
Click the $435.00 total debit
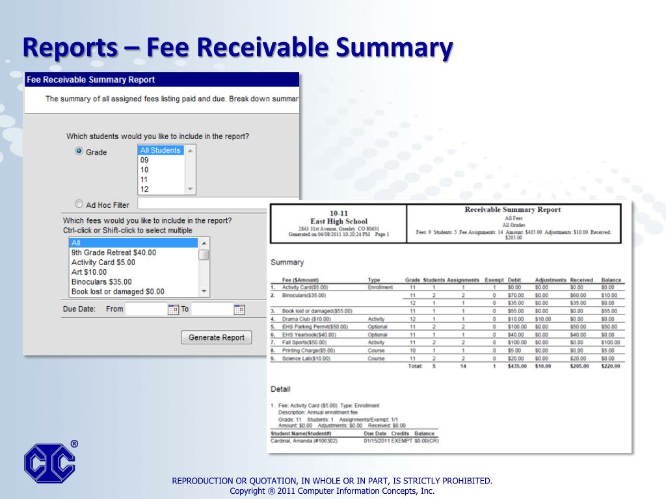517,366
